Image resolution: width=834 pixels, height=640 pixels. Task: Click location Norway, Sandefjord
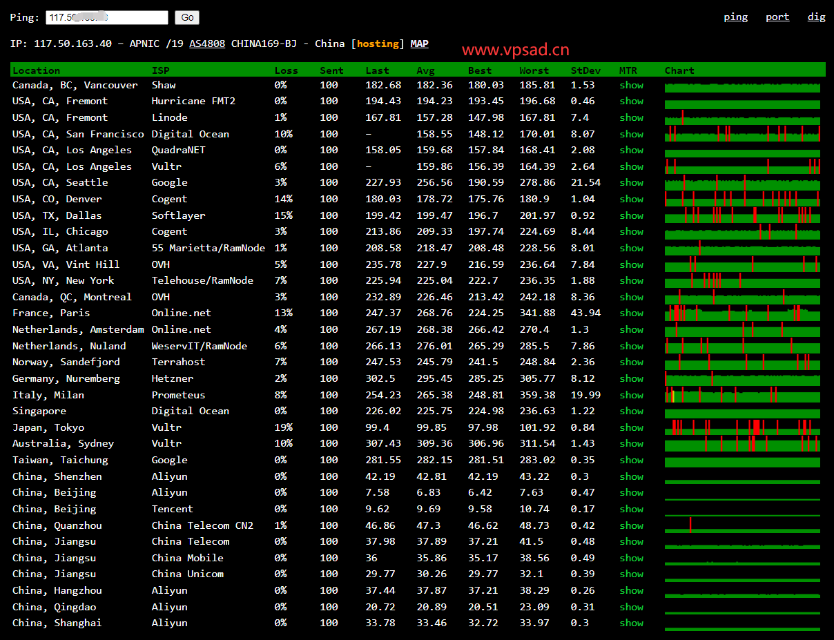66,362
